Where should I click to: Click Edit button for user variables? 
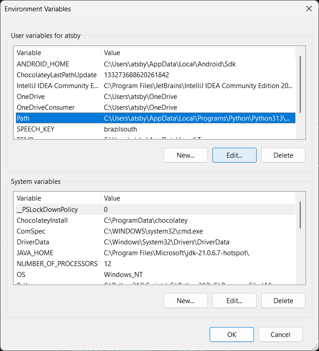[x=234, y=155]
